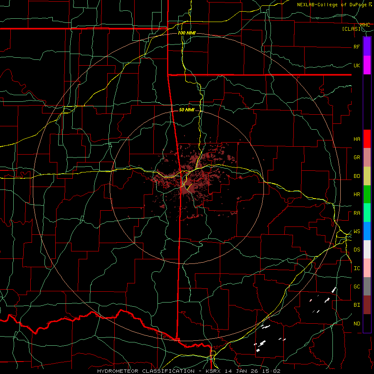
Task: Click the BI legend label
Action: tap(357, 305)
